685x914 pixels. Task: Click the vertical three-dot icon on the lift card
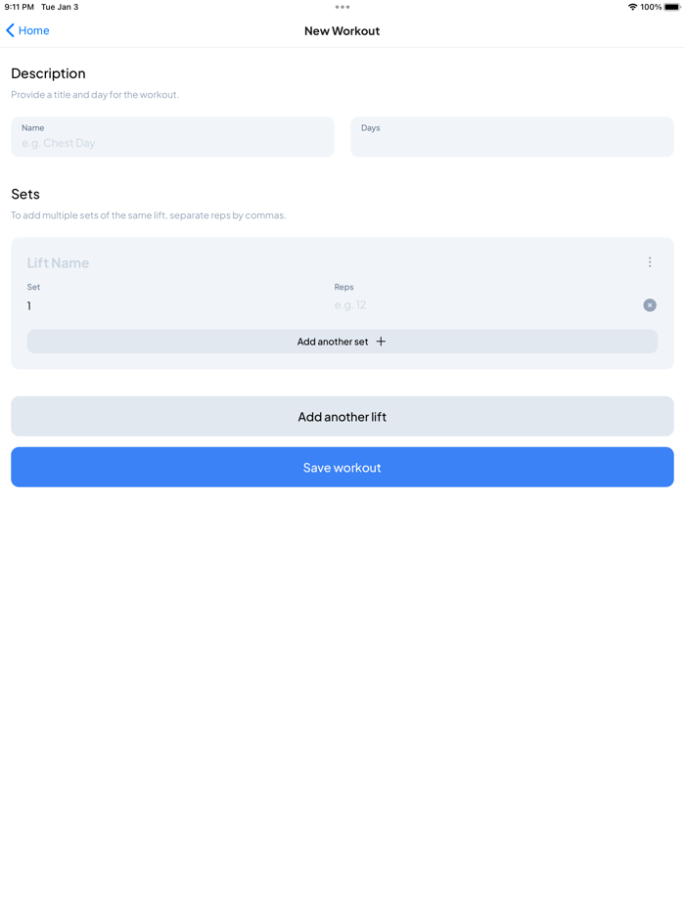point(650,261)
